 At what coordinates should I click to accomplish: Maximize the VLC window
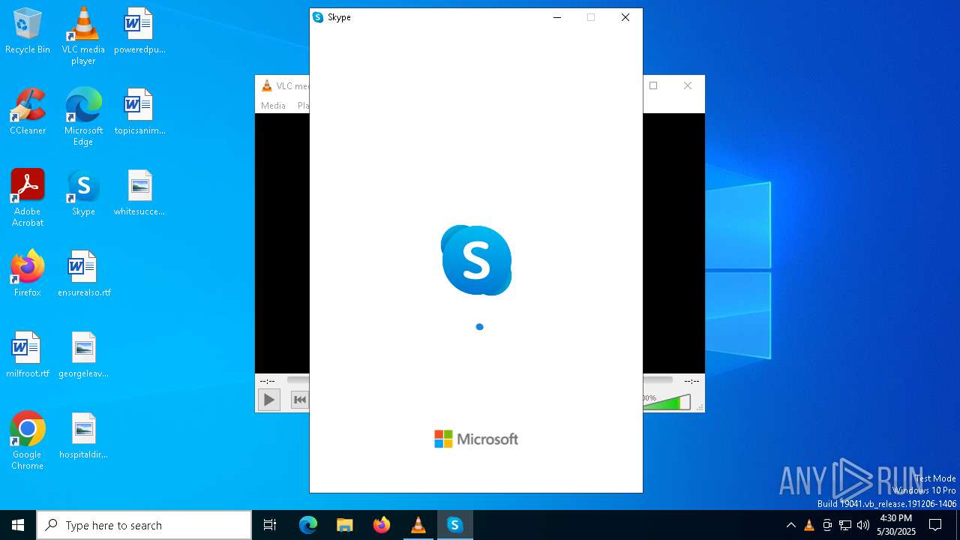[653, 85]
